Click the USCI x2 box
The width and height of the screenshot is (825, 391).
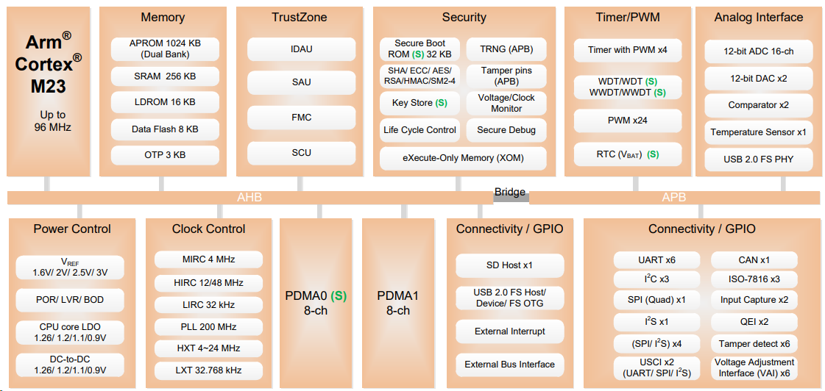pyautogui.click(x=656, y=368)
